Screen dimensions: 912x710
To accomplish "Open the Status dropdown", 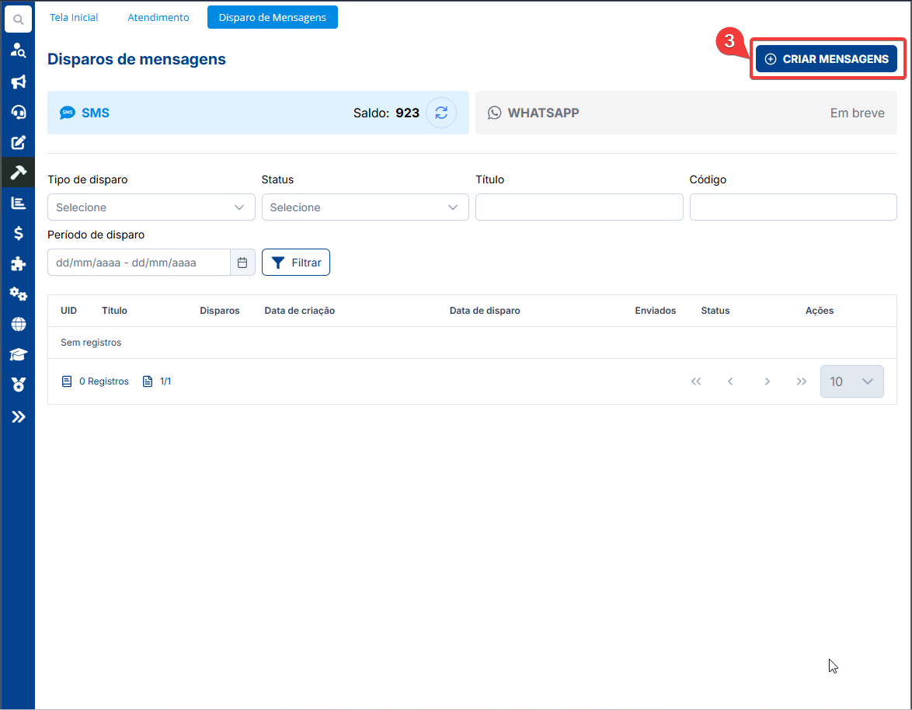I will (365, 207).
